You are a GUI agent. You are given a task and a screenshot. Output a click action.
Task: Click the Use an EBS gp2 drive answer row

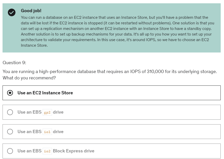click(112, 112)
